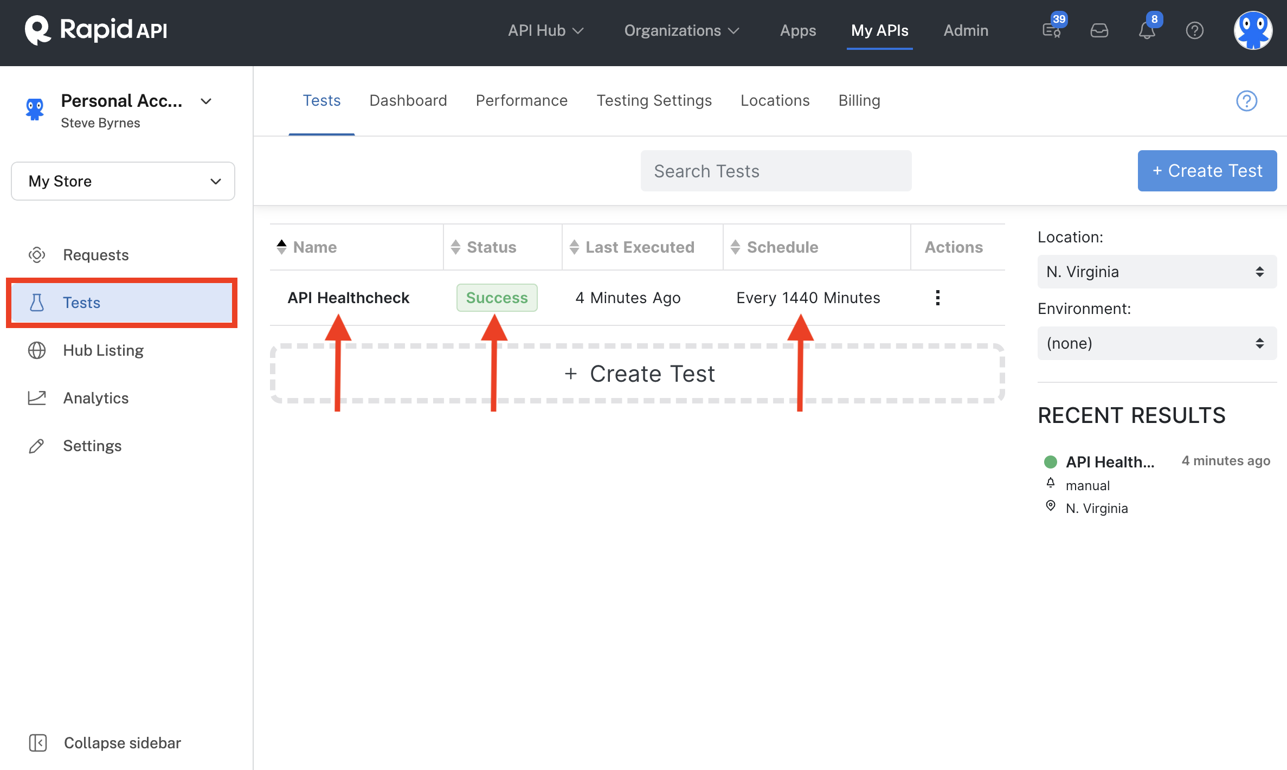The width and height of the screenshot is (1287, 770).
Task: Select Tests in the sidebar
Action: (122, 303)
